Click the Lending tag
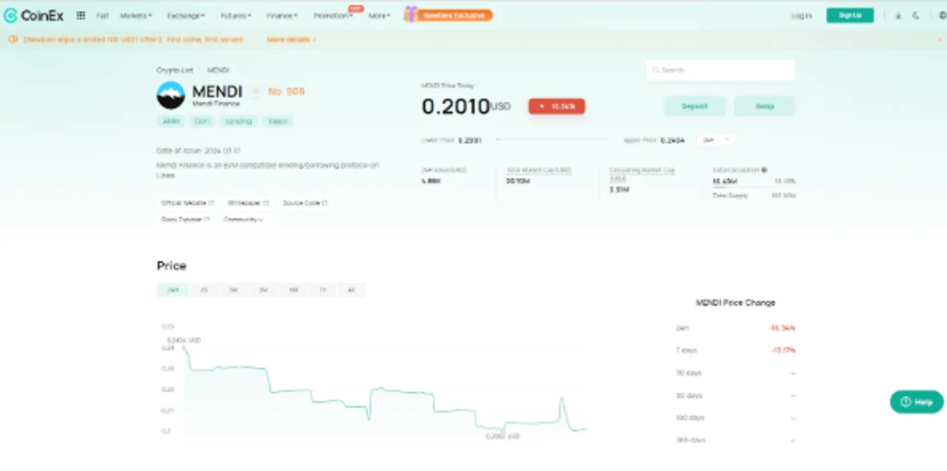The image size is (947, 471). point(239,121)
